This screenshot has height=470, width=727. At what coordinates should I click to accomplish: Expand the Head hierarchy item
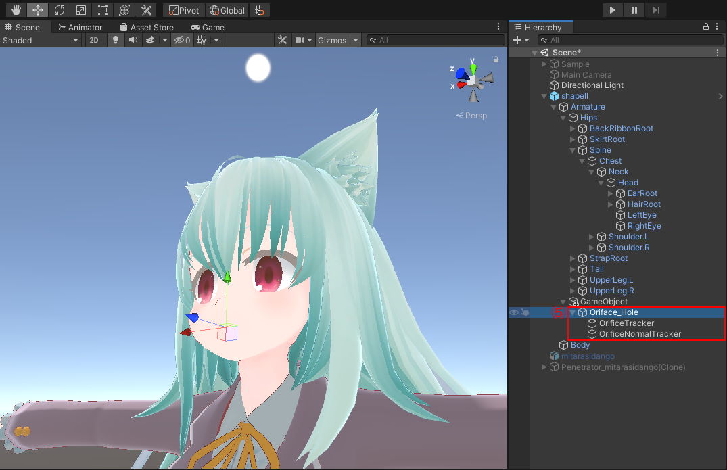tap(601, 183)
